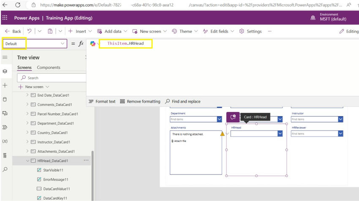Click the formula bar ThisItem.HRHead text

tap(125, 43)
